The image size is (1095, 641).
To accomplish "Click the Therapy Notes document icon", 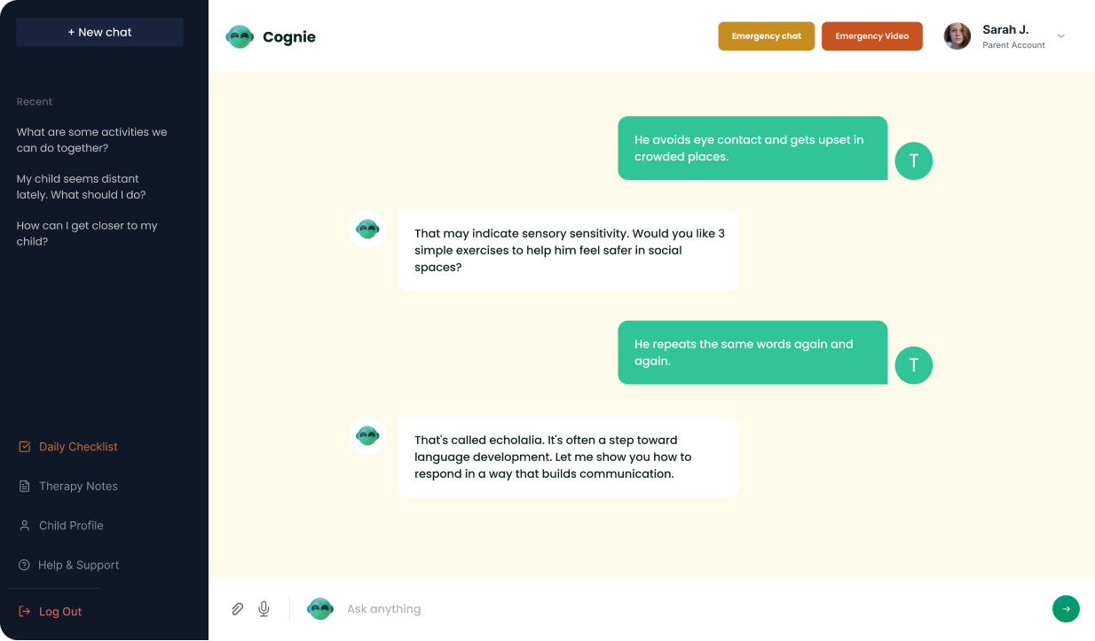I will click(25, 486).
